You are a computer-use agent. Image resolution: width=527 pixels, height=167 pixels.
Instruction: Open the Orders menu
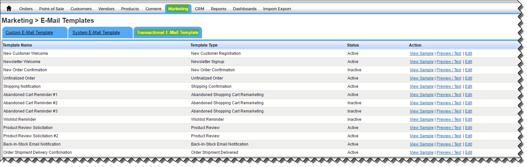coord(26,9)
